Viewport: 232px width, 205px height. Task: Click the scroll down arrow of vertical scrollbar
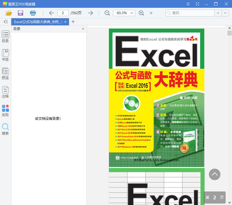point(229,202)
